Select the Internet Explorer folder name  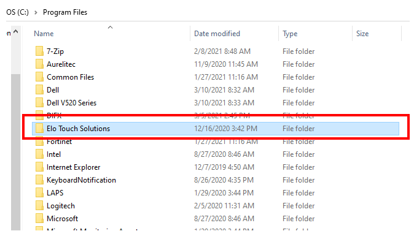click(x=73, y=167)
